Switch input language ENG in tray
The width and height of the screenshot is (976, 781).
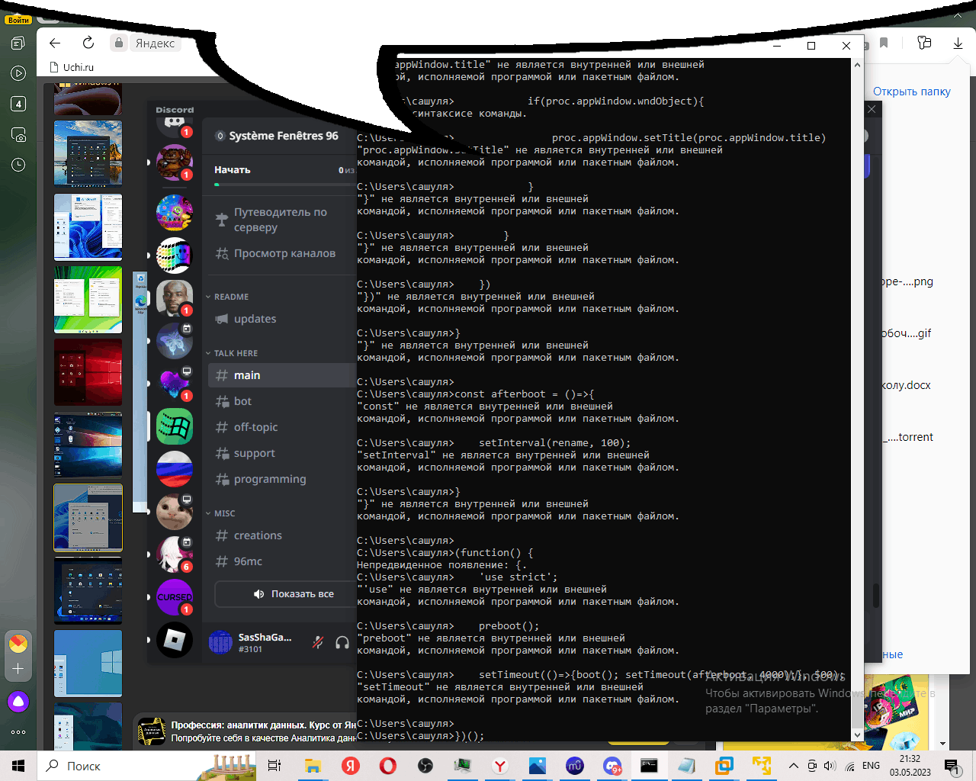[871, 766]
